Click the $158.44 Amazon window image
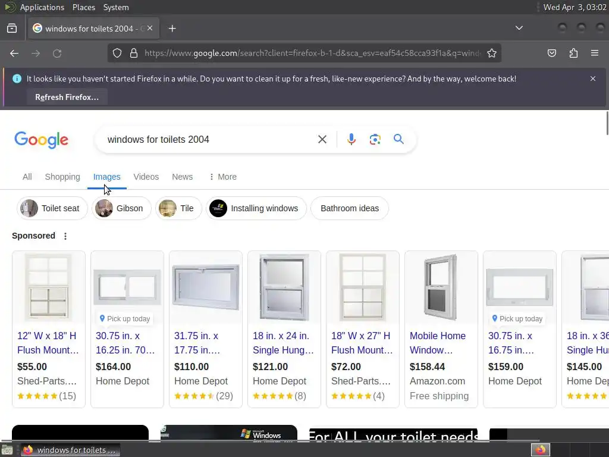 pyautogui.click(x=441, y=287)
